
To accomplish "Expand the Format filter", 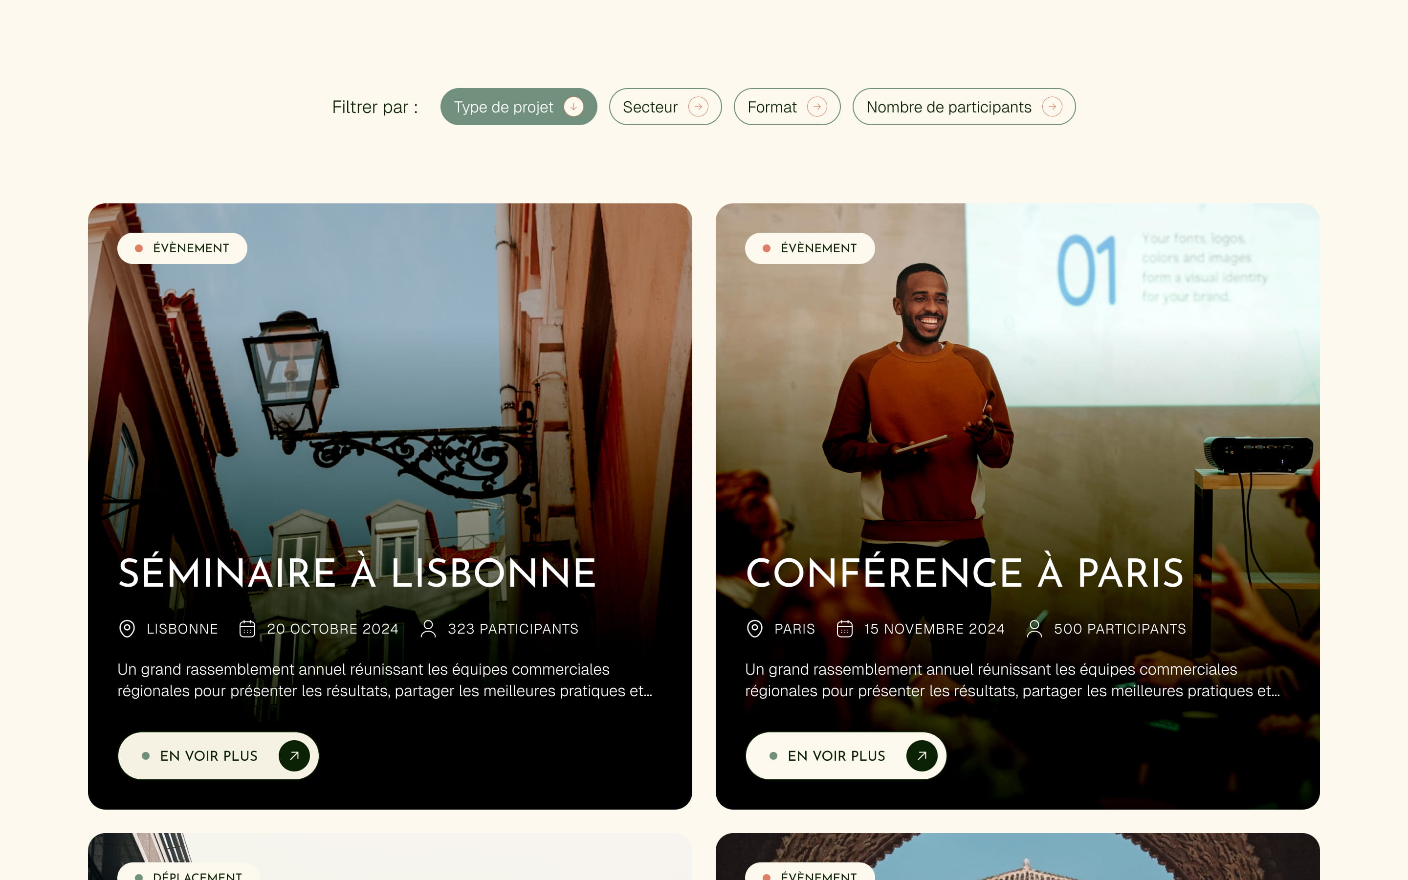I will [787, 107].
